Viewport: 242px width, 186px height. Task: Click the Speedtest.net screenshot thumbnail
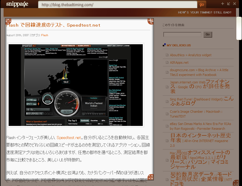pyautogui.click(x=76, y=85)
